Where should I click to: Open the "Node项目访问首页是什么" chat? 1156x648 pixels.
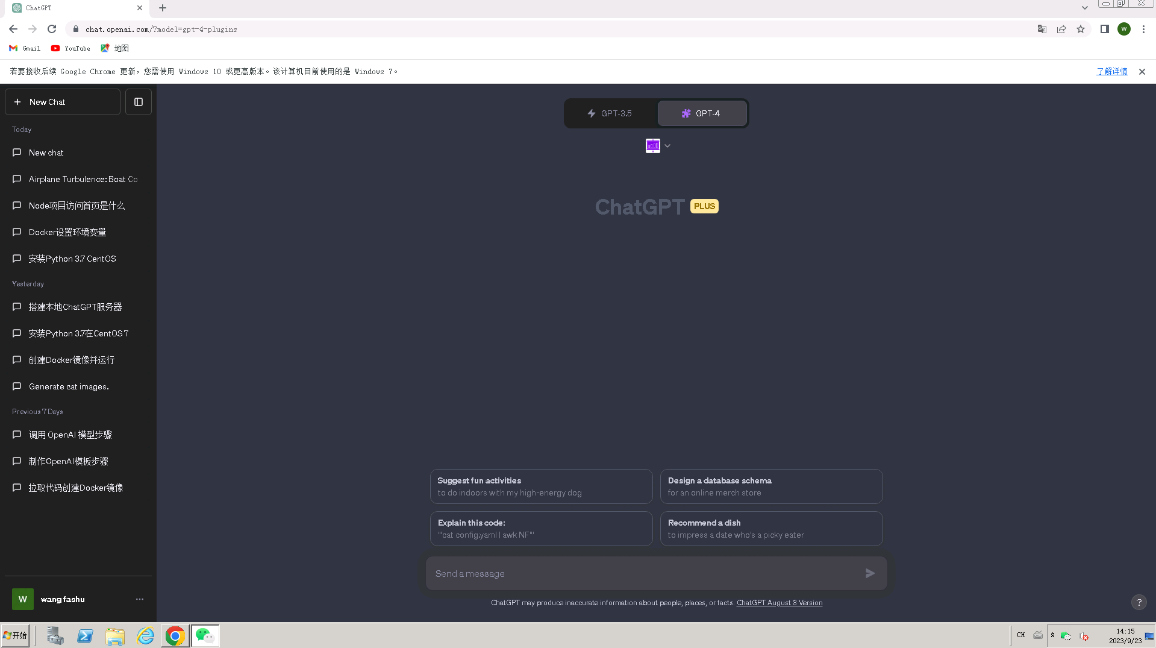[78, 206]
